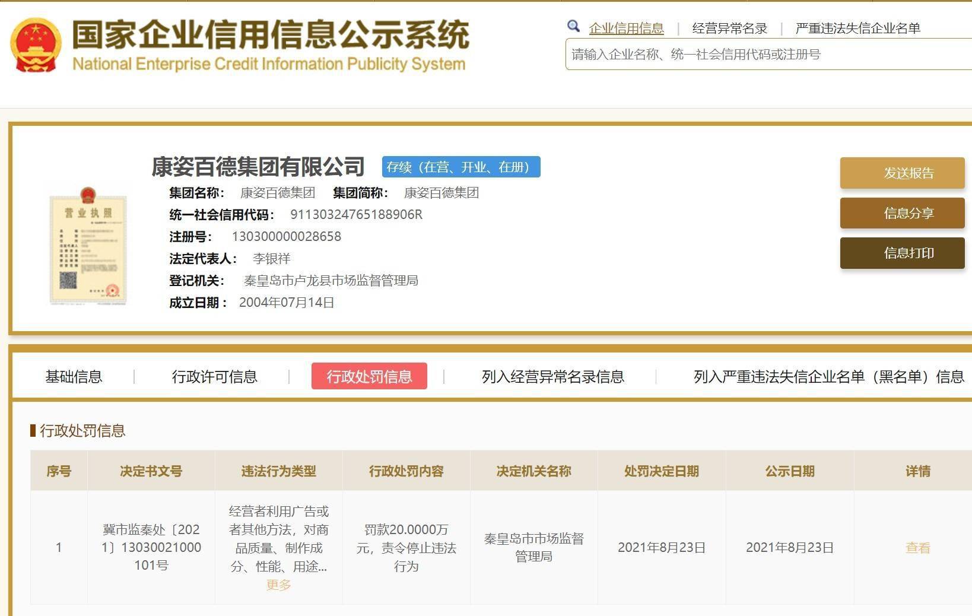Click the orange marker beside 行政处罚信息 heading
This screenshot has height=616, width=972.
tap(33, 431)
